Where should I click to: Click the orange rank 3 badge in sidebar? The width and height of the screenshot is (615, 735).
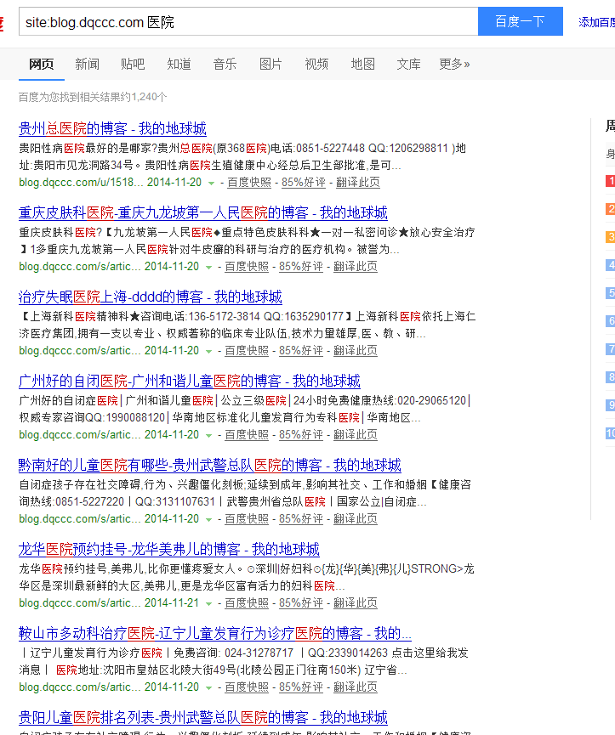[x=610, y=237]
